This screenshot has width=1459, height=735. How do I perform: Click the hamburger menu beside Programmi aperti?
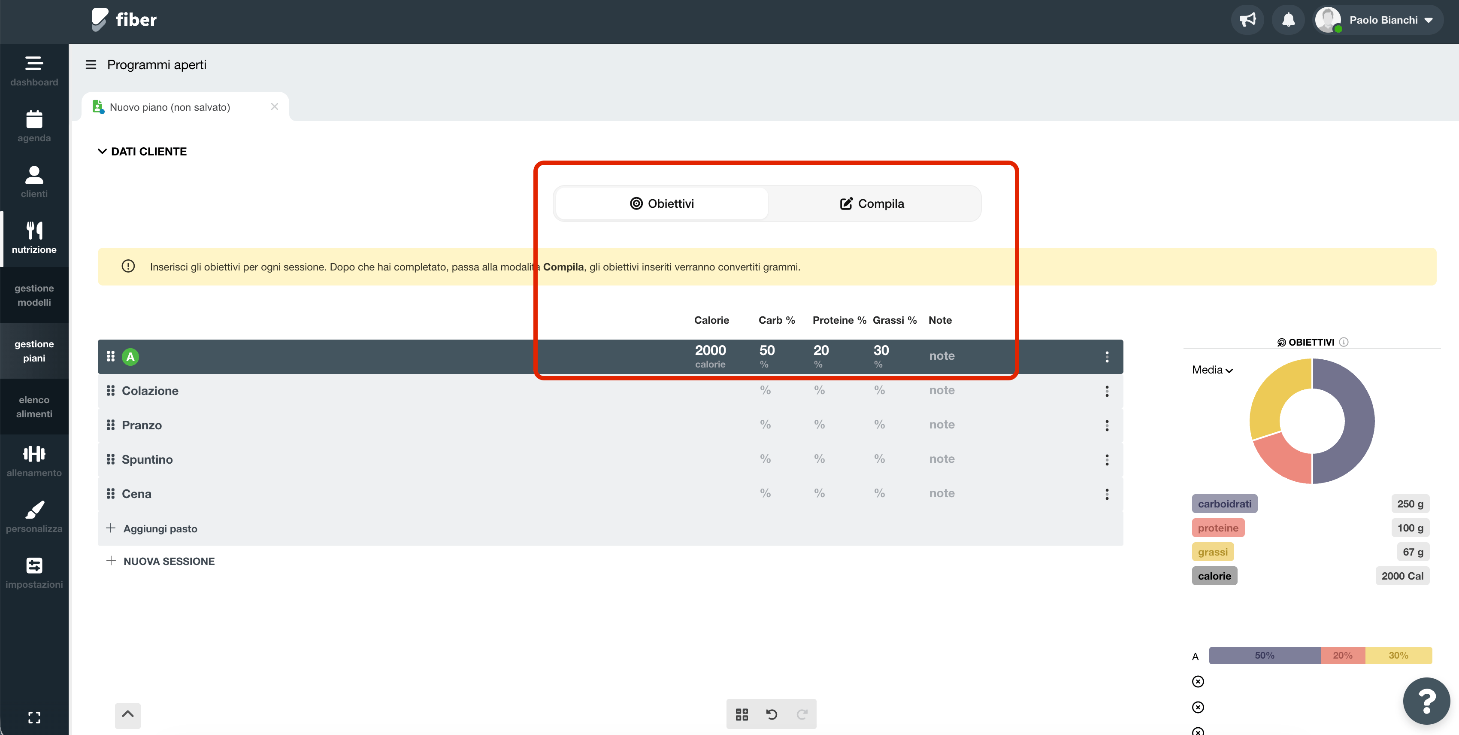91,64
